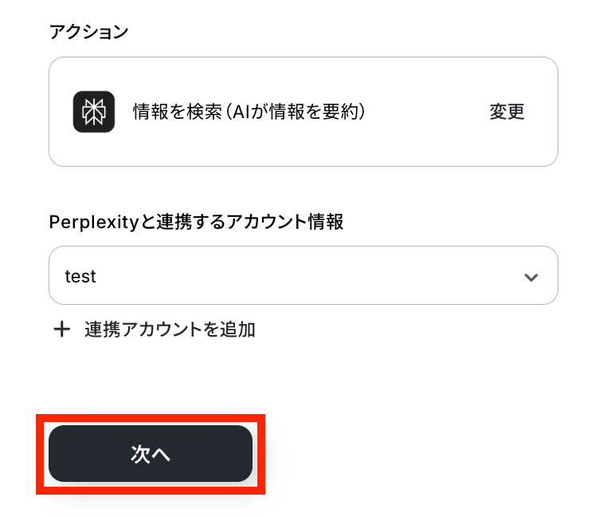This screenshot has height=517, width=607.
Task: Click the 連携アカウント portion of add link
Action: pos(140,330)
